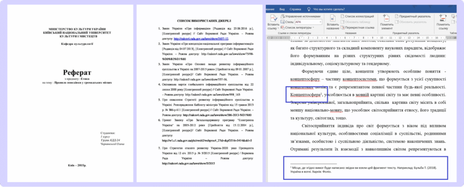Open the Вставить ссылку dropdown
This screenshot has height=187, width=464.
pyautogui.click(x=272, y=22)
